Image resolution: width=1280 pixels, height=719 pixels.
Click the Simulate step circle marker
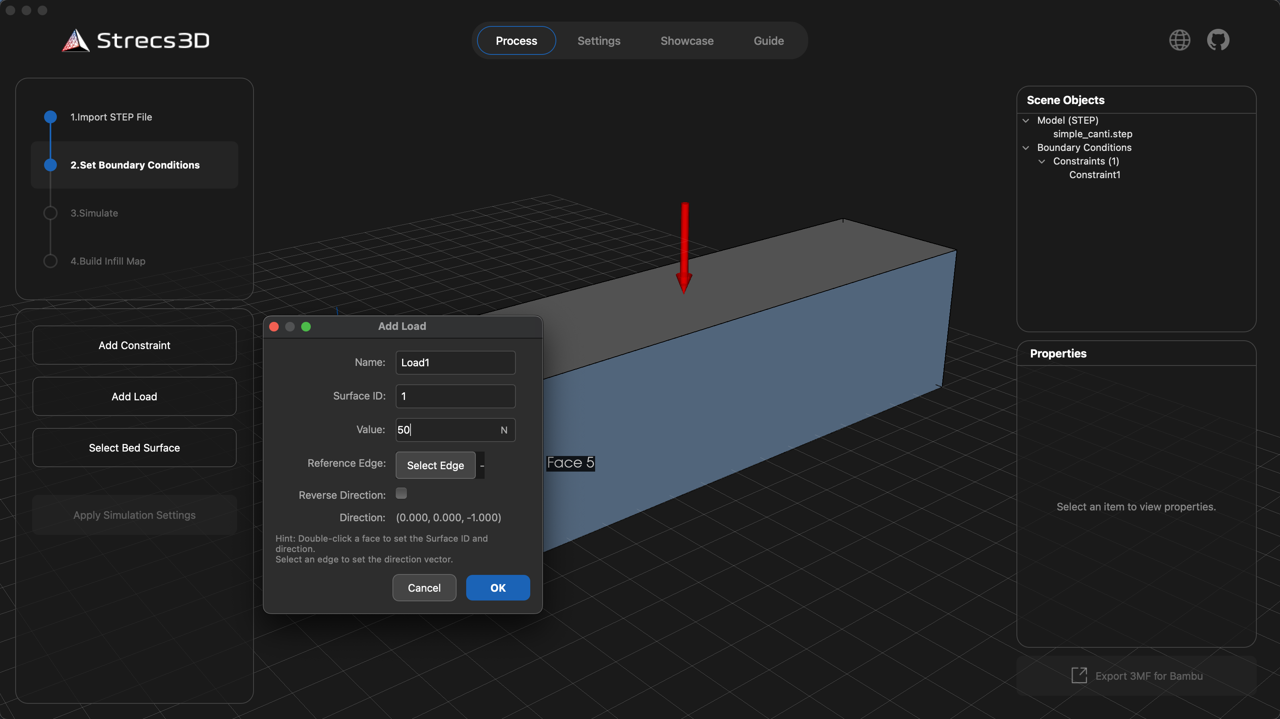[x=50, y=213]
